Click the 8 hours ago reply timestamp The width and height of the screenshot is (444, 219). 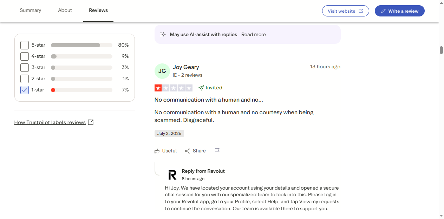coord(193,179)
